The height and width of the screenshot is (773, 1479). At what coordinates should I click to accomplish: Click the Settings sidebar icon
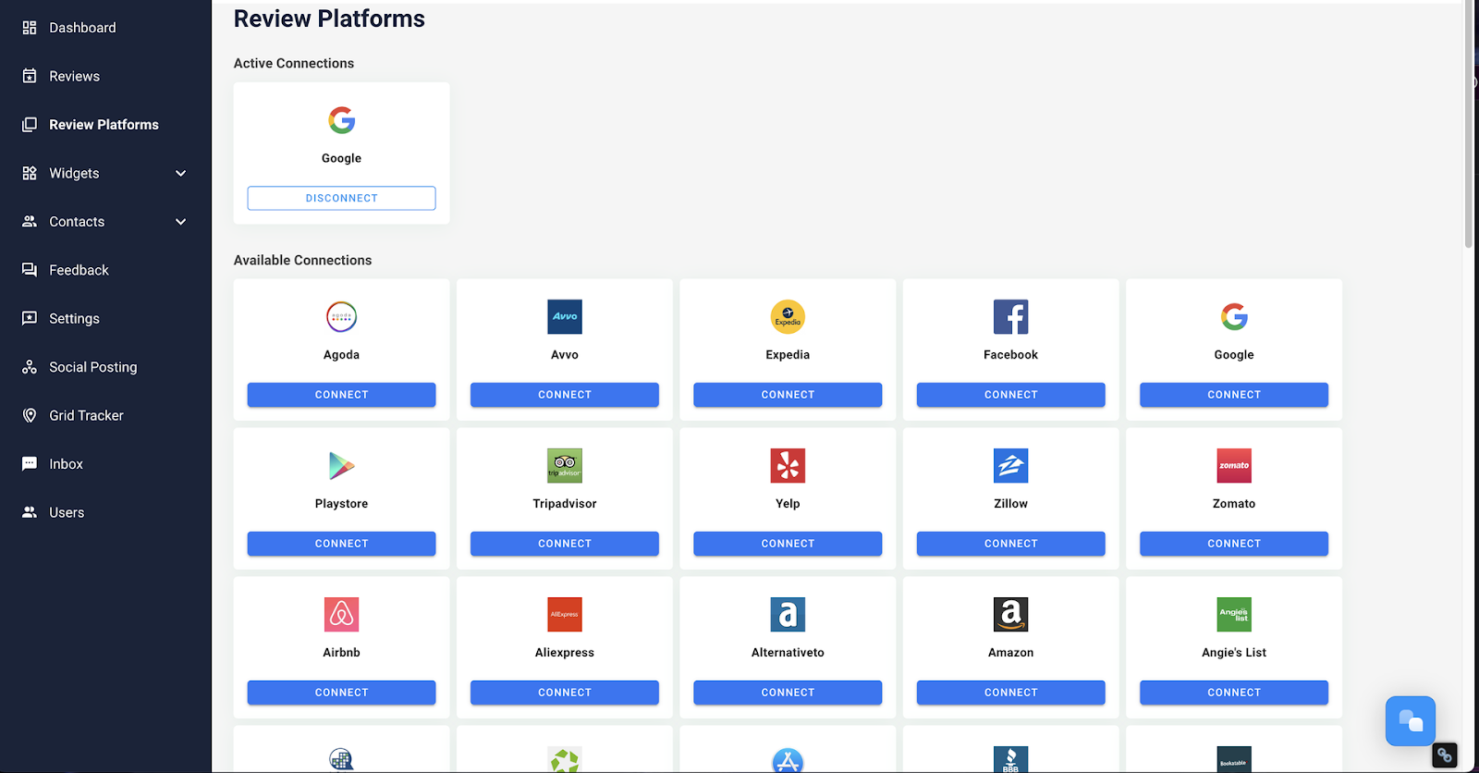tap(30, 318)
